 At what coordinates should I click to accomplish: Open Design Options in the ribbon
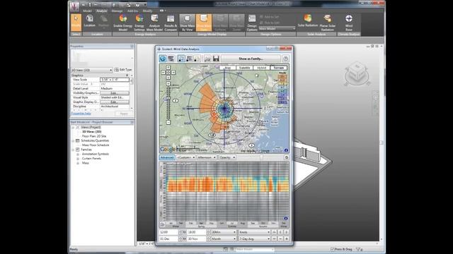[252, 23]
